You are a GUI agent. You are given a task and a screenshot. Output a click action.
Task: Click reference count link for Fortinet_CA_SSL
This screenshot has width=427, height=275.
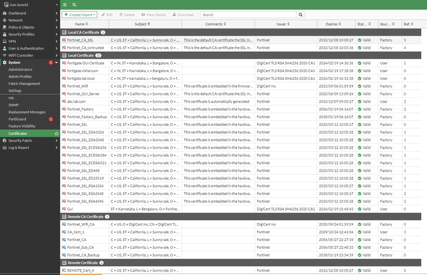point(405,40)
